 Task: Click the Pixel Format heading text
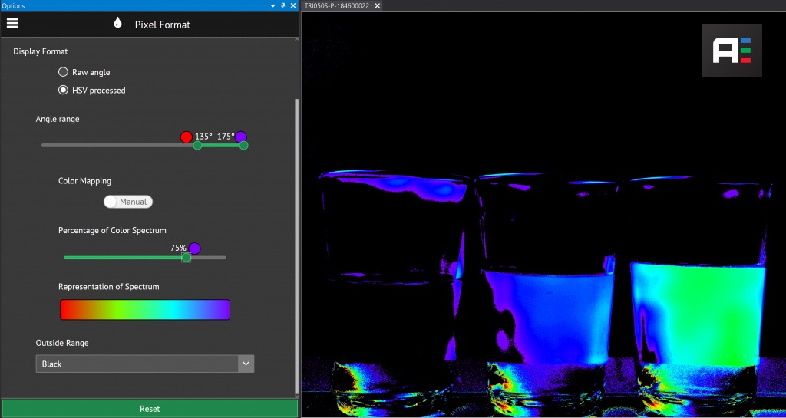coord(163,25)
